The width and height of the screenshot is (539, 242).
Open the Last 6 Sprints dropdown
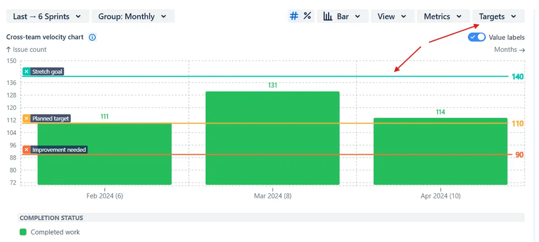point(47,16)
